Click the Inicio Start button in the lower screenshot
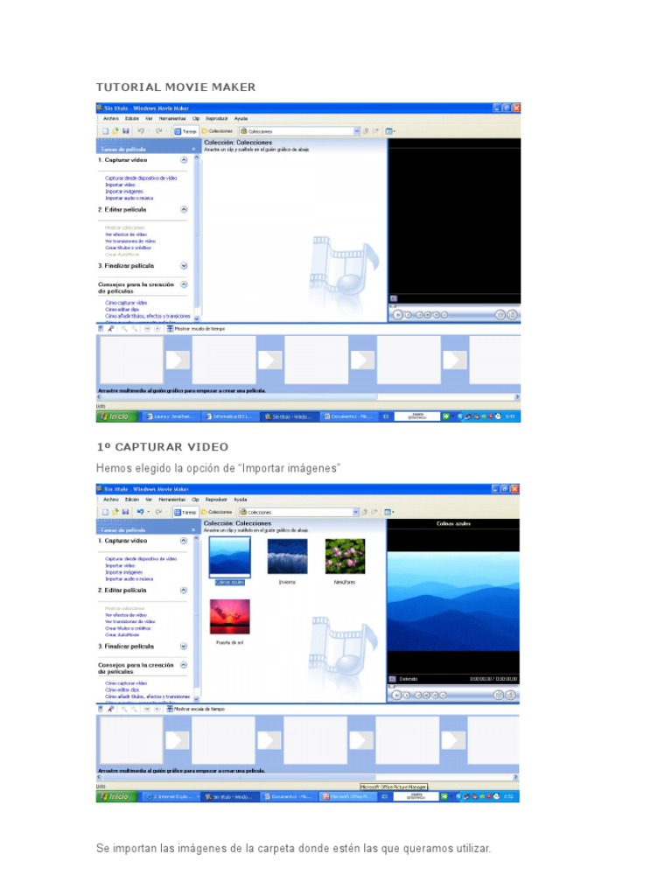This screenshot has width=672, height=896. click(117, 796)
